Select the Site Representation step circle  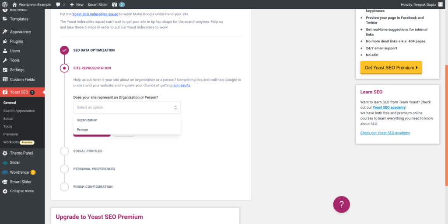pyautogui.click(x=64, y=68)
